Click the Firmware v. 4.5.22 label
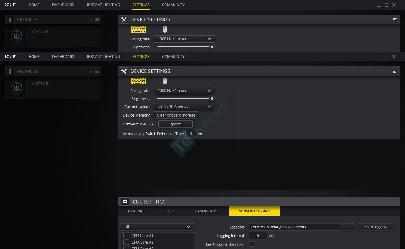Viewport: 405px width, 249px height. click(x=138, y=124)
